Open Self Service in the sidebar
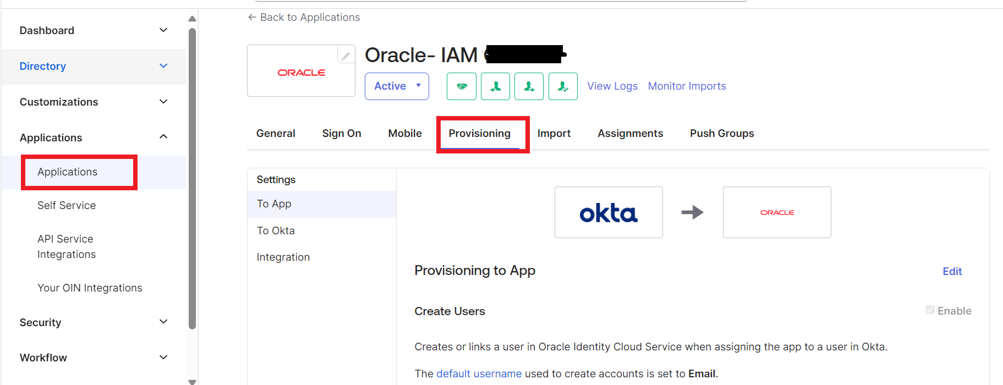This screenshot has height=385, width=1003. 67,205
